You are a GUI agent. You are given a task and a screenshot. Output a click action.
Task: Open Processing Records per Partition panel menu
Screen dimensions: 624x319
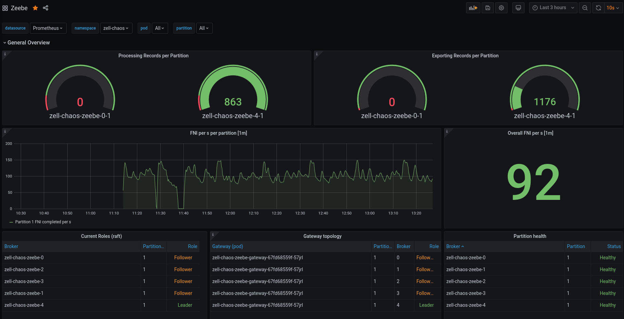pyautogui.click(x=154, y=56)
